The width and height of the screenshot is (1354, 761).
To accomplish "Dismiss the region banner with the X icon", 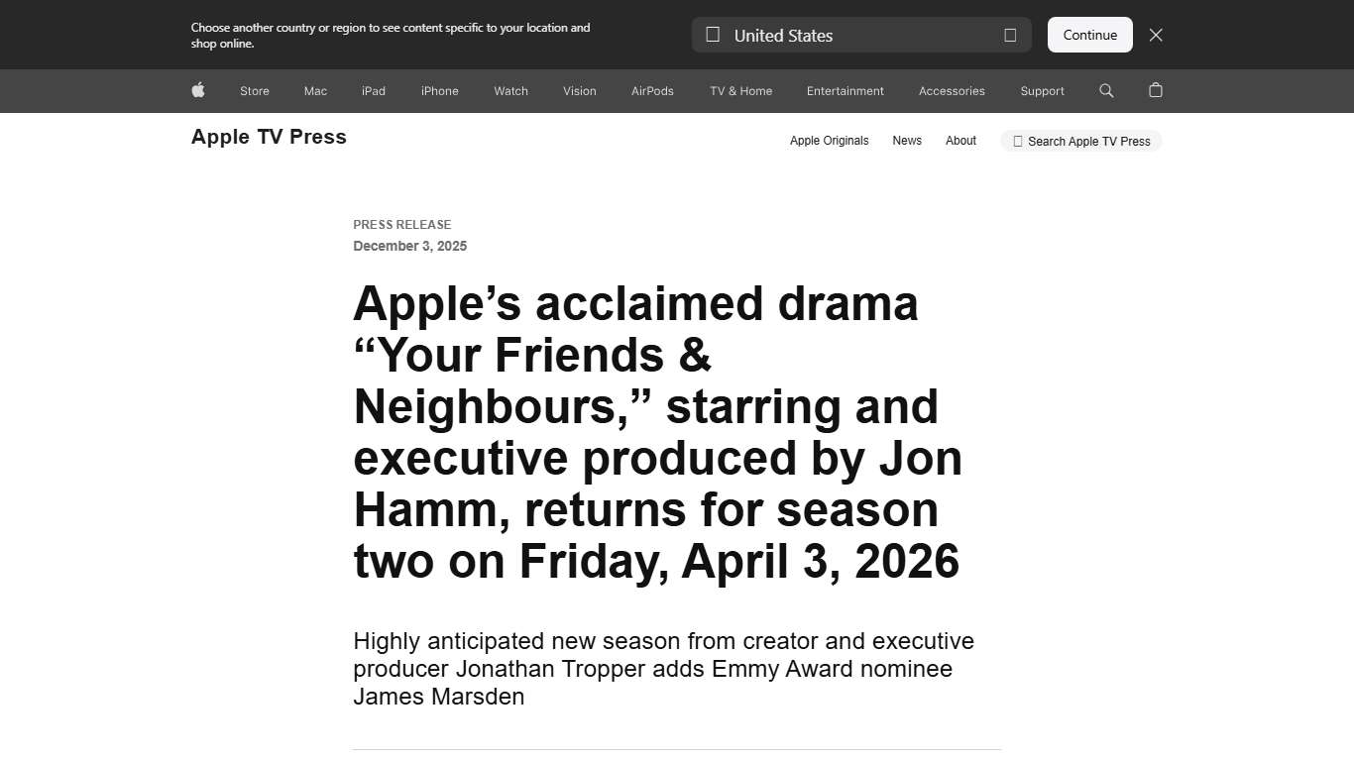I will tap(1156, 35).
